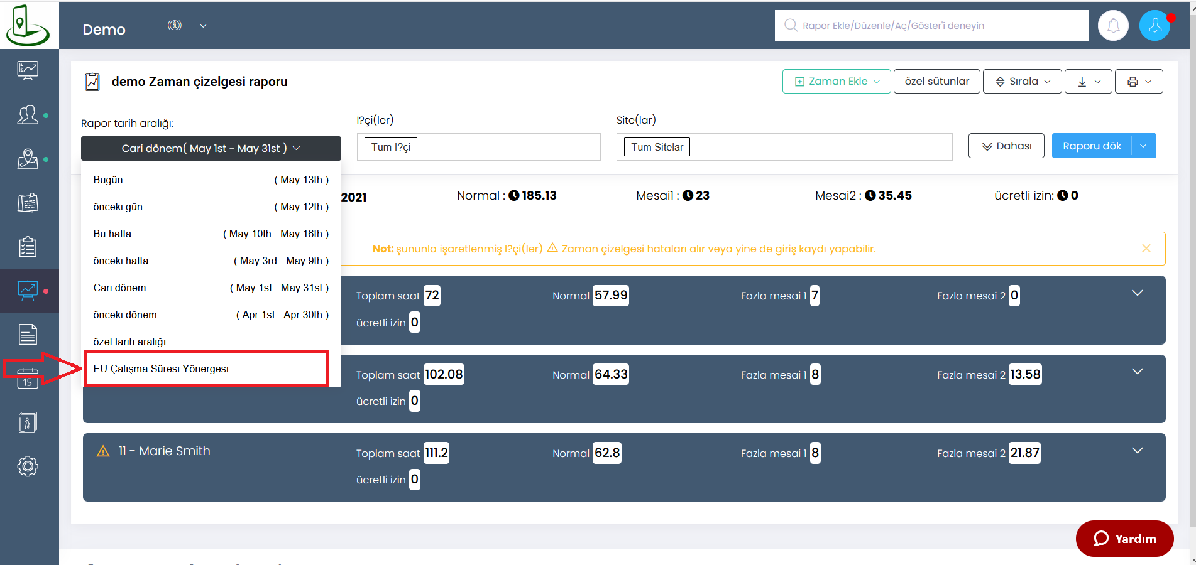Open the user profile avatar
Viewport: 1196px width, 565px height.
coord(1155,26)
